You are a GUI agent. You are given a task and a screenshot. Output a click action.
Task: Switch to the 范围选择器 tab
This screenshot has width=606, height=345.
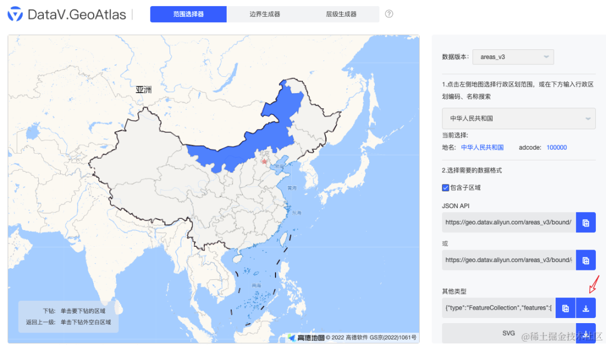(x=188, y=14)
